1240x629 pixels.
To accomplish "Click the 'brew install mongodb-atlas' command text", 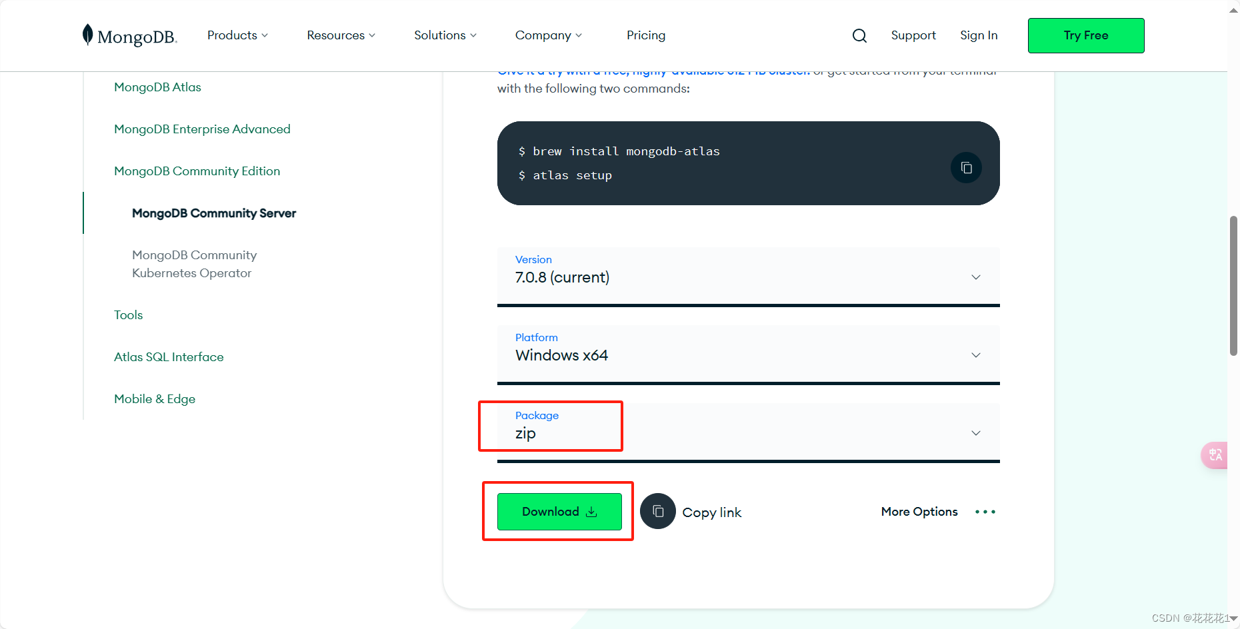I will (626, 151).
